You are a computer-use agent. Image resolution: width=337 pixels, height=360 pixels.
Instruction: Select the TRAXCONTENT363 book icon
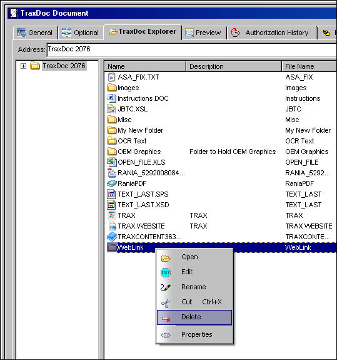pyautogui.click(x=112, y=237)
